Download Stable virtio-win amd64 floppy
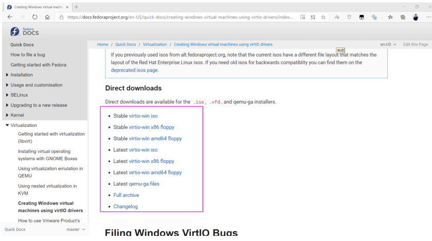 155,139
